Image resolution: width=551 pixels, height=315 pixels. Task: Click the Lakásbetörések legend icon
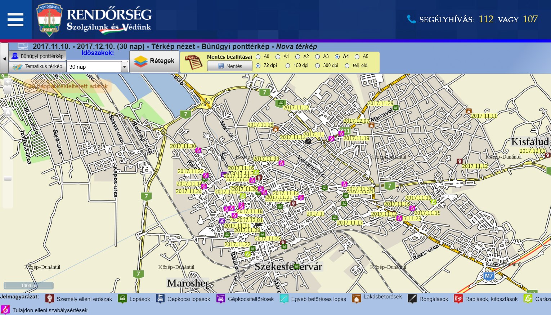click(x=357, y=298)
